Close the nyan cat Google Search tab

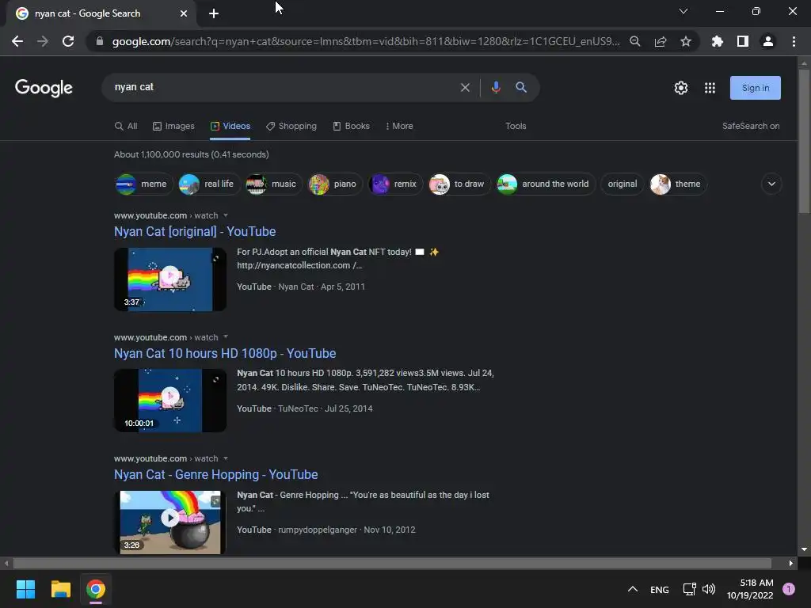[x=184, y=13]
